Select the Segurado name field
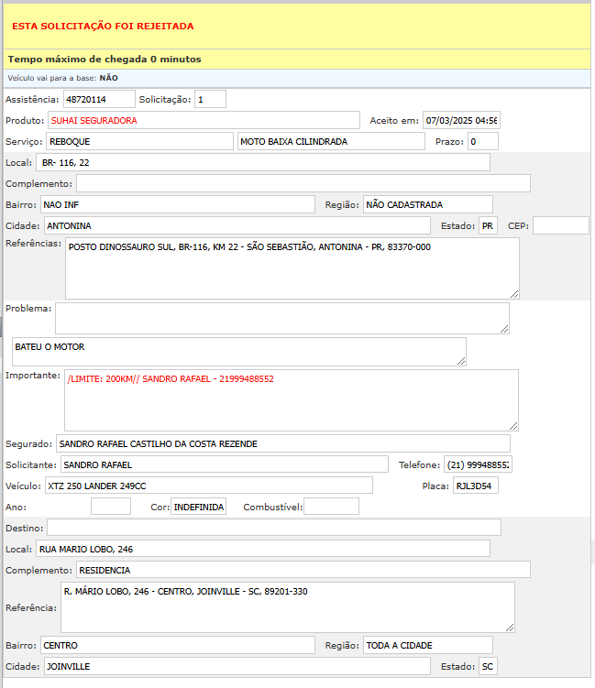 point(282,443)
